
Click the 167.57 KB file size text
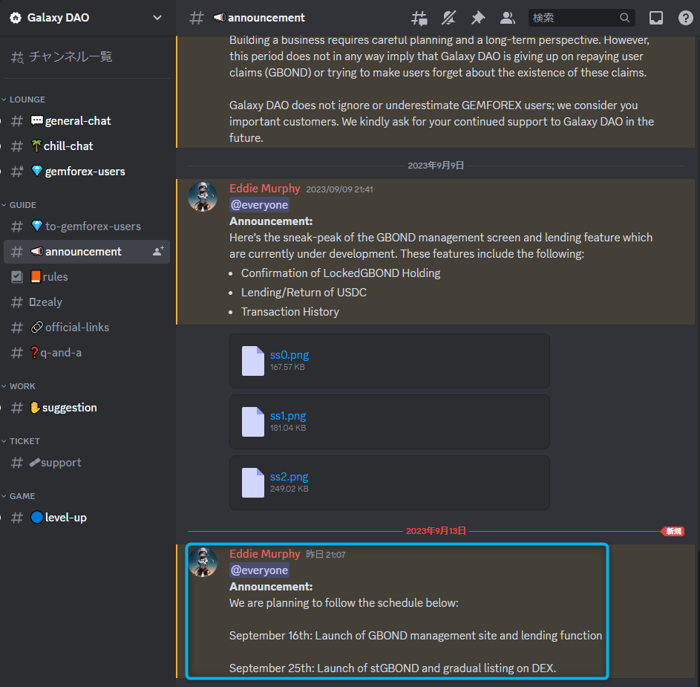pos(287,367)
